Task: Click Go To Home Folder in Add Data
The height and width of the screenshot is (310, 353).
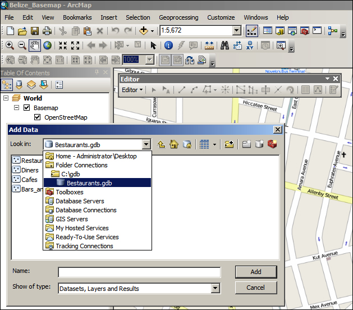Action: [x=174, y=144]
